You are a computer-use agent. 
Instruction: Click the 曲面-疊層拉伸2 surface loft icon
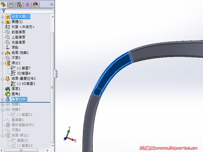click(8, 79)
